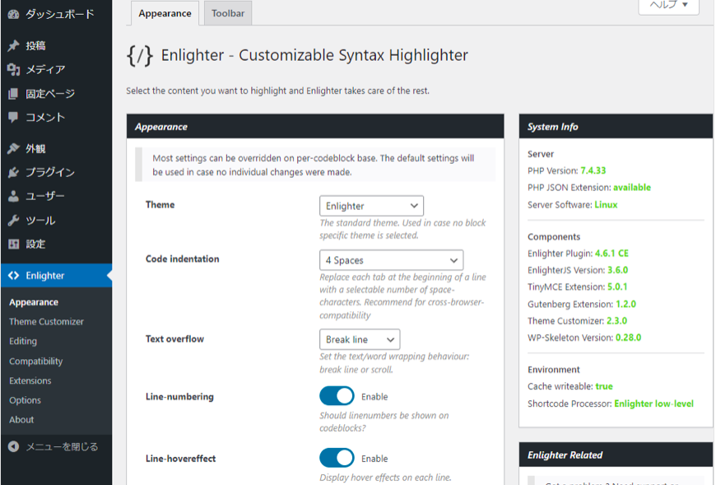Open Theme Customizer submenu link
The image size is (716, 485).
pos(47,321)
